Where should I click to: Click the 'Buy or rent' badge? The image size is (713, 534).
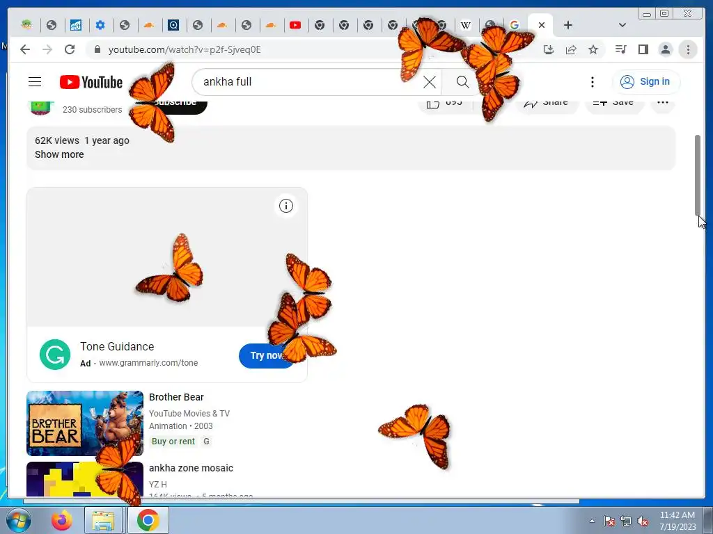173,442
